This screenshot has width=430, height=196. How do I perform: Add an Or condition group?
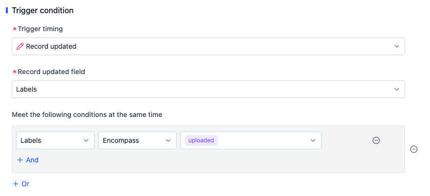[x=21, y=184]
